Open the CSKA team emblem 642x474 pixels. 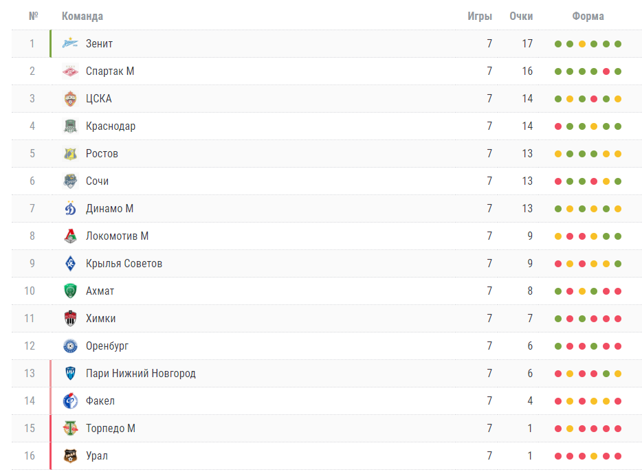[x=70, y=99]
